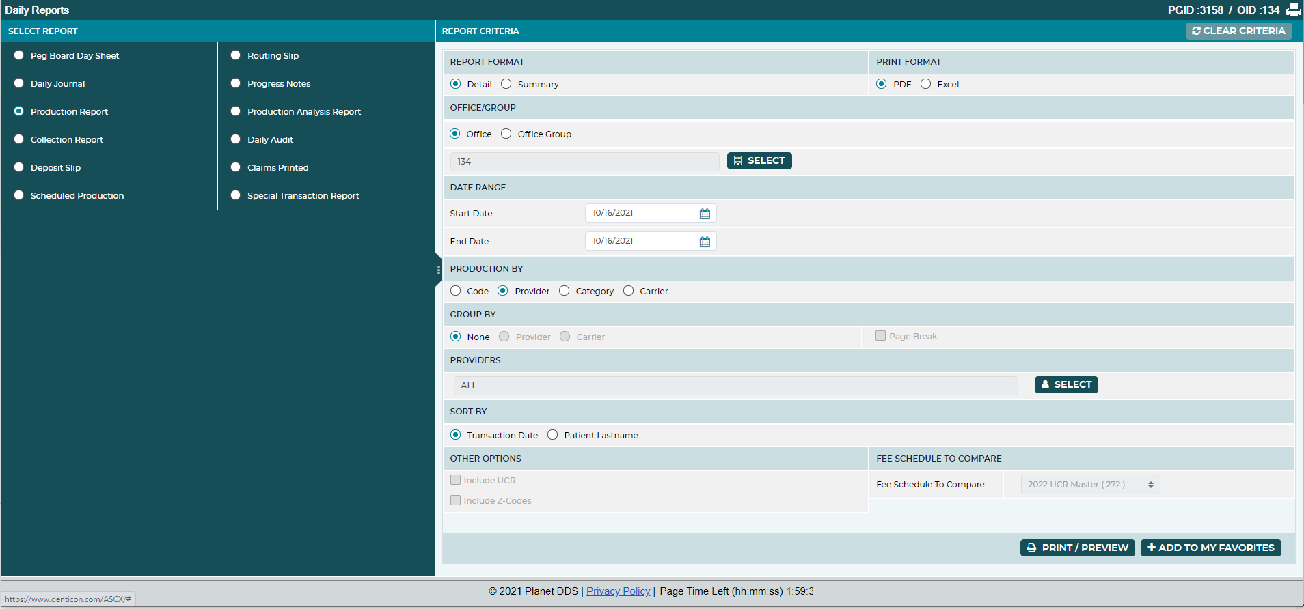Select Daily Journal report
1304x609 pixels.
pos(19,83)
